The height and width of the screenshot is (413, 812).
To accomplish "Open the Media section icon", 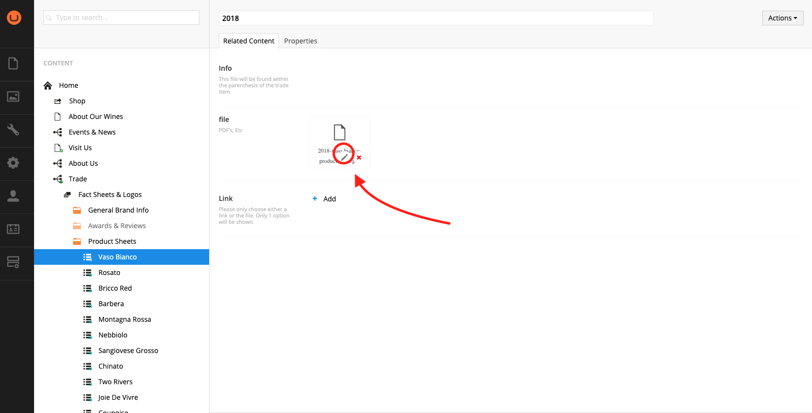I will click(x=13, y=97).
